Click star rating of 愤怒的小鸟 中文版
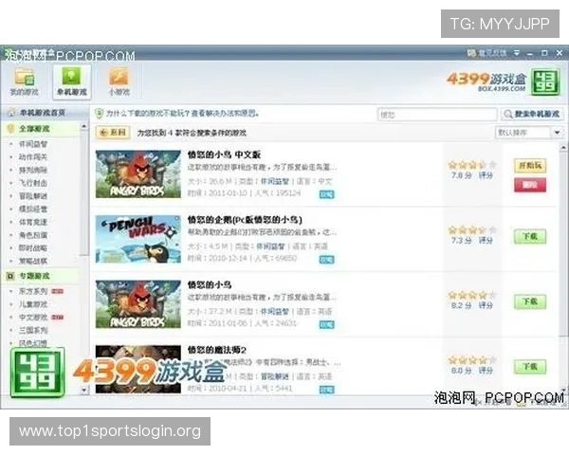The height and width of the screenshot is (455, 569). click(472, 165)
